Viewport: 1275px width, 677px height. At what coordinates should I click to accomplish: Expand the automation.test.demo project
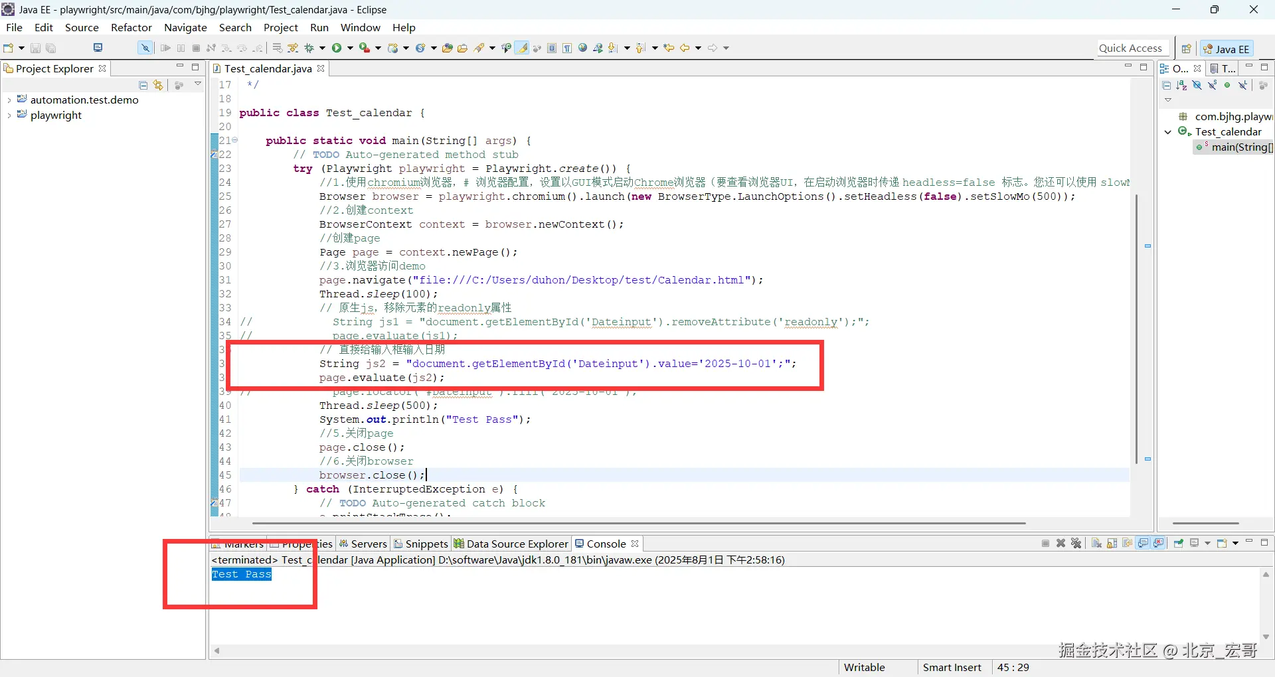coord(9,100)
